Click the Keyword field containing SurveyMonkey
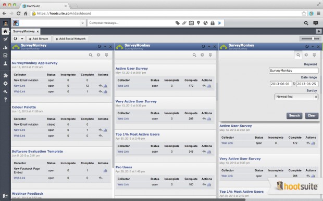This screenshot has height=201, width=323. 293,71
